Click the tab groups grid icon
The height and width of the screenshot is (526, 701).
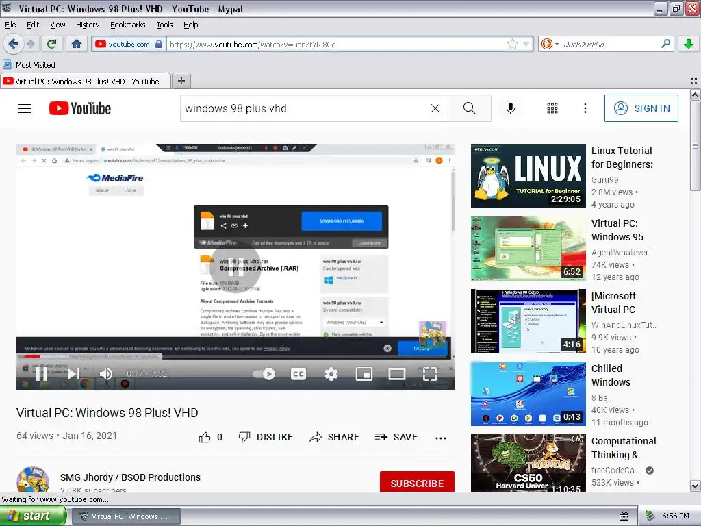tap(694, 81)
